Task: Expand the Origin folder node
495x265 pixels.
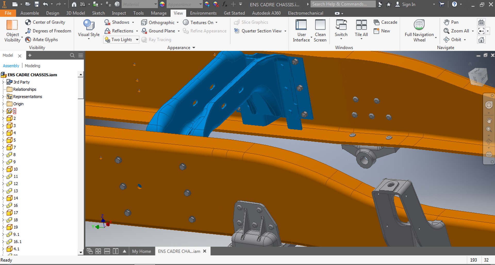Action: 3,104
